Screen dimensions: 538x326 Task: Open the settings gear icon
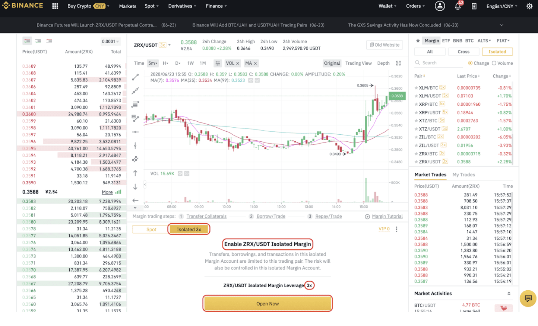[x=529, y=6]
